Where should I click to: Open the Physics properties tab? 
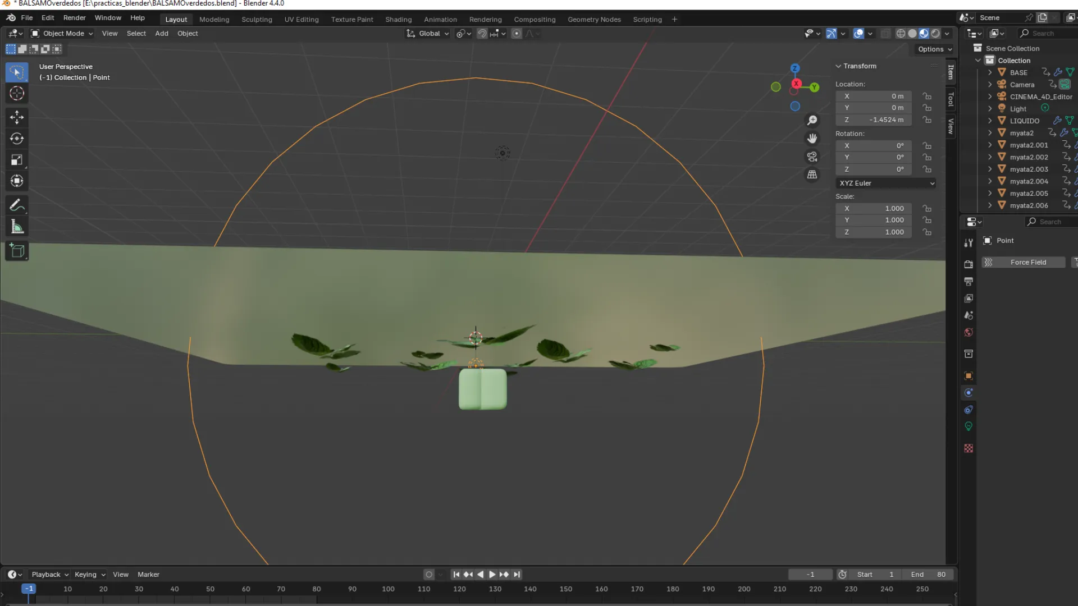[x=969, y=393]
